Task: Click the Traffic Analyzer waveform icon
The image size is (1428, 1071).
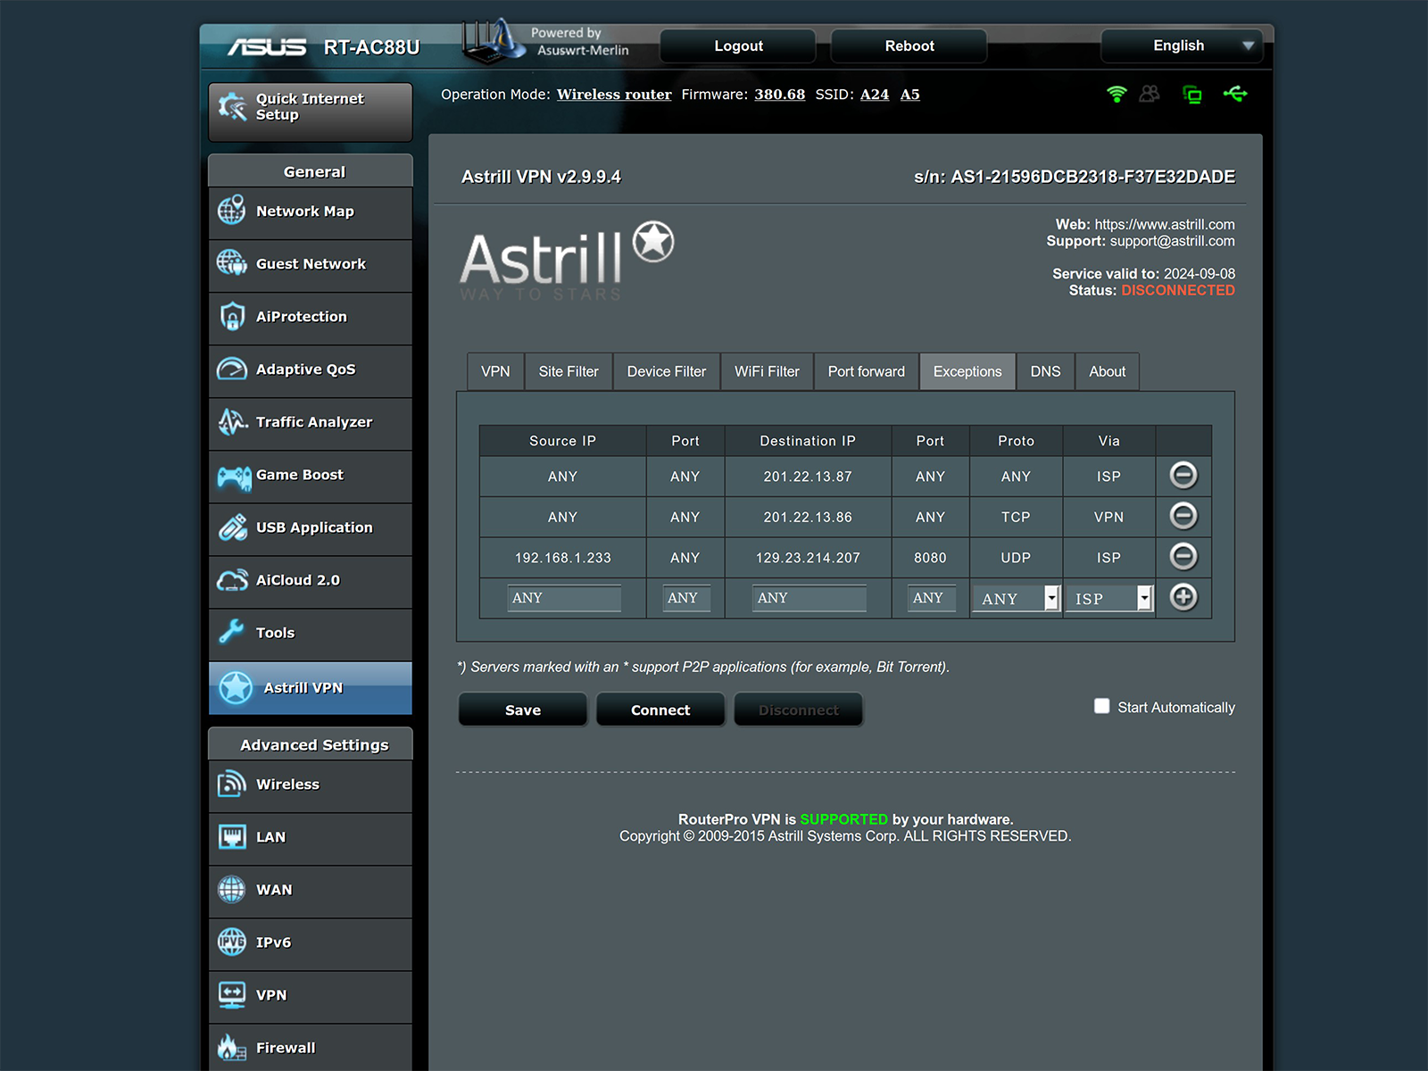Action: [x=232, y=421]
